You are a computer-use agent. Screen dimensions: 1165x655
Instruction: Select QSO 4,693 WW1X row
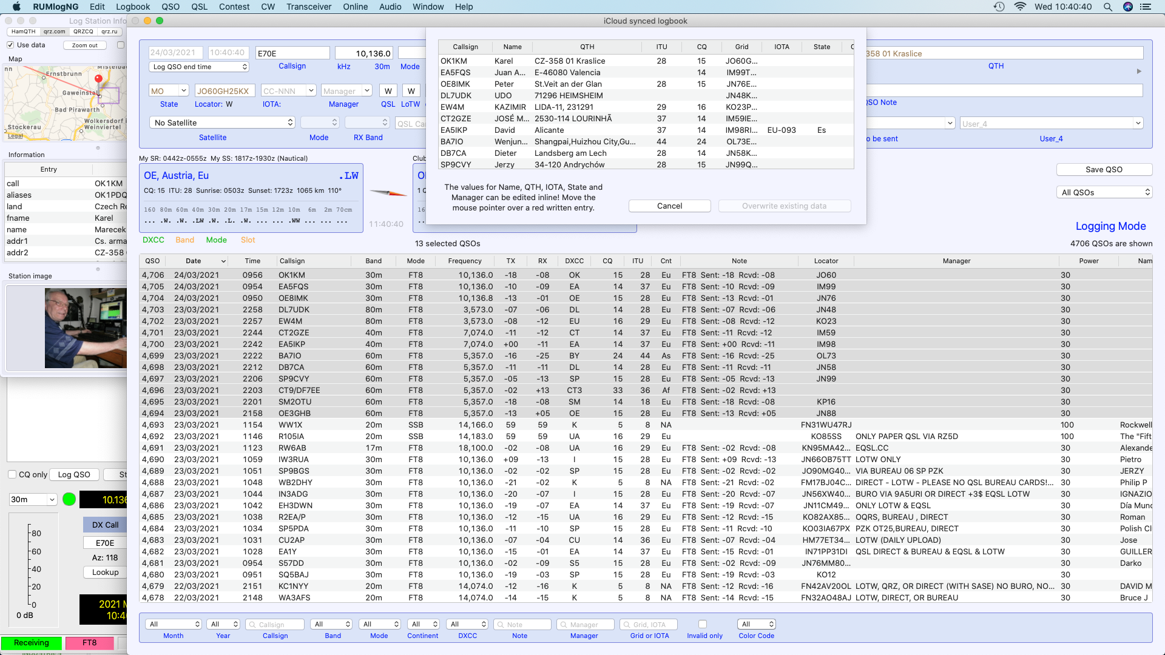[646, 425]
